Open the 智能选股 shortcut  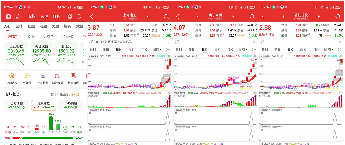pyautogui.click(x=12, y=79)
